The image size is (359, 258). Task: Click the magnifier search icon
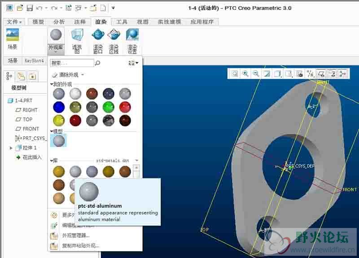click(97, 63)
